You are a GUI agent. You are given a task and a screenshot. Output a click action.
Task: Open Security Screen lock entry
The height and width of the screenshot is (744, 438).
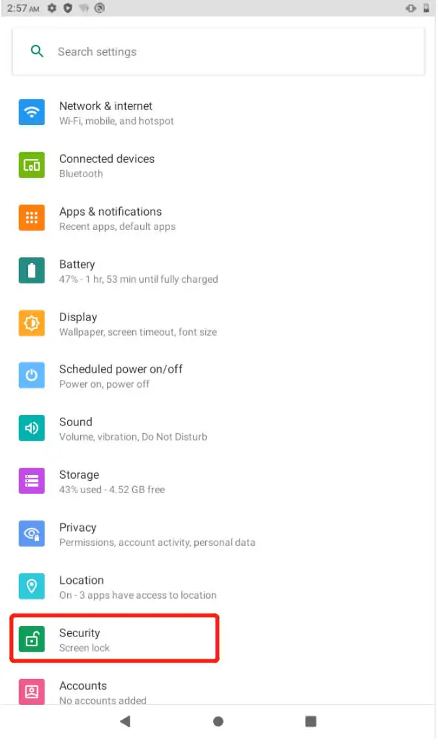[x=114, y=638]
